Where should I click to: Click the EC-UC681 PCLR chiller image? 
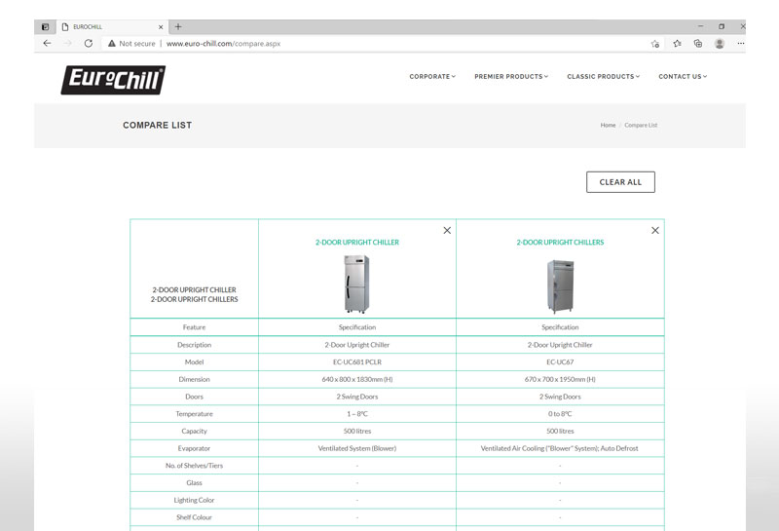pos(357,284)
